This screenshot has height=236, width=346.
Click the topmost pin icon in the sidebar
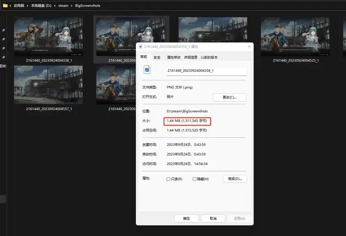pos(3,30)
